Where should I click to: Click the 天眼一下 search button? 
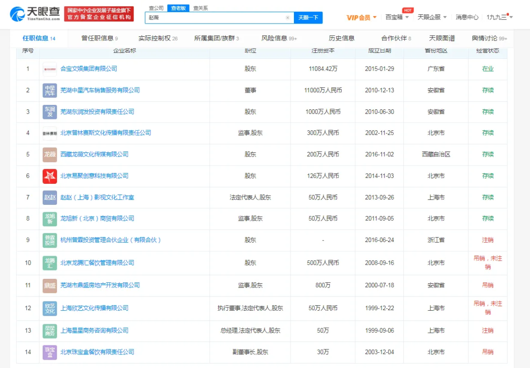coord(308,18)
